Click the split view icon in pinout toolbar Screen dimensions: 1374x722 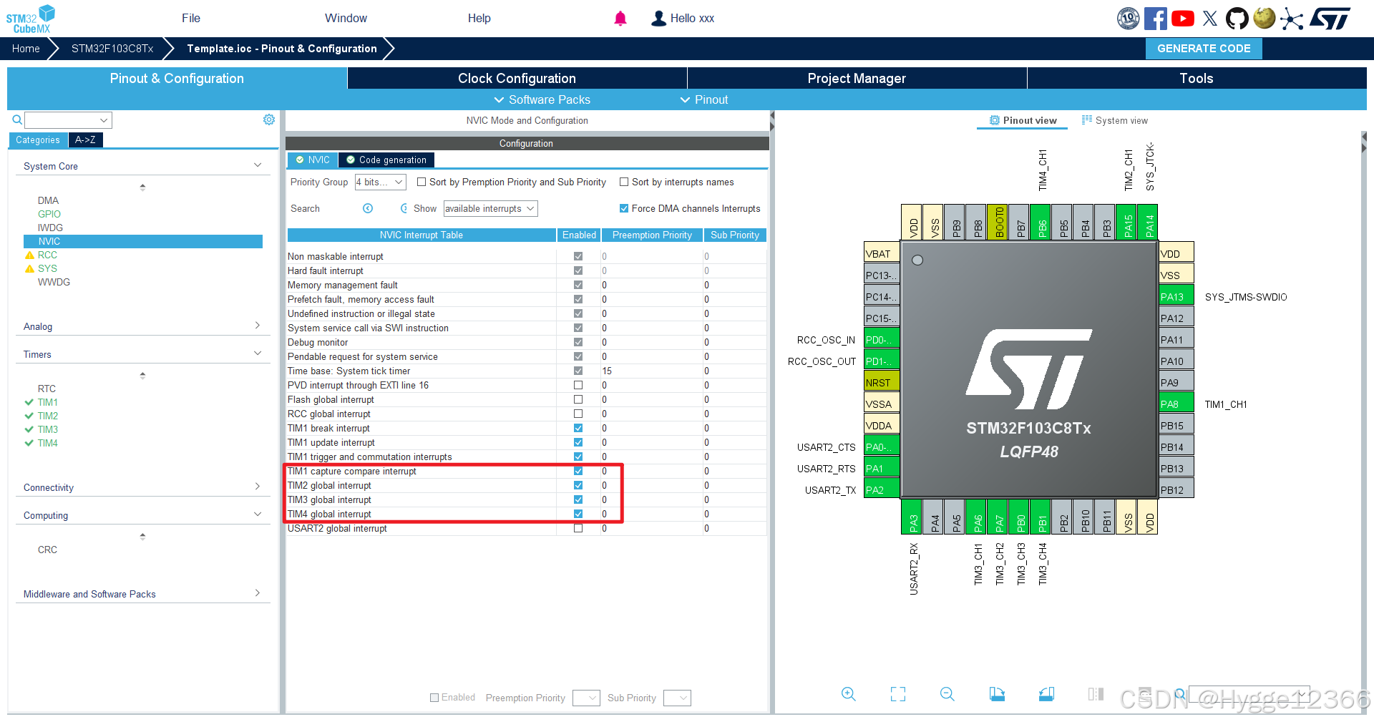point(1096,694)
